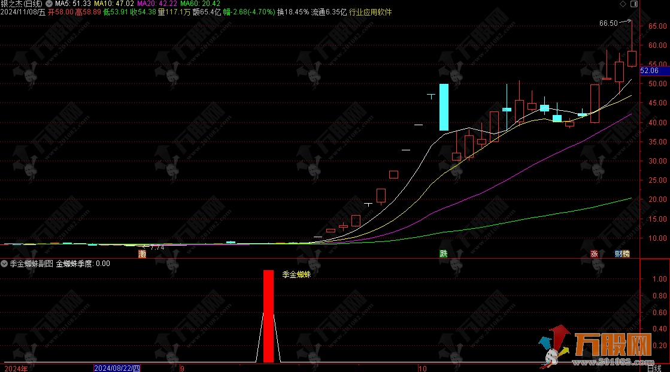
Task: Click the month 10 marker on time axis
Action: (423, 368)
